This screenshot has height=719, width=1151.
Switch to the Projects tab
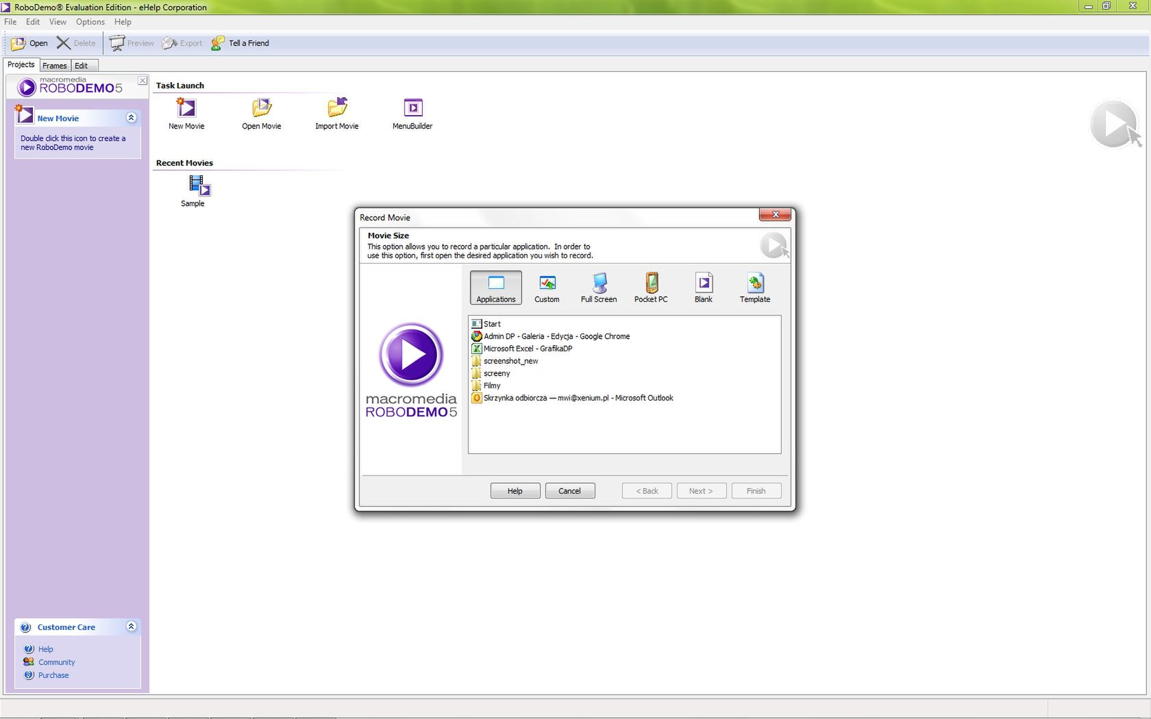[x=21, y=64]
